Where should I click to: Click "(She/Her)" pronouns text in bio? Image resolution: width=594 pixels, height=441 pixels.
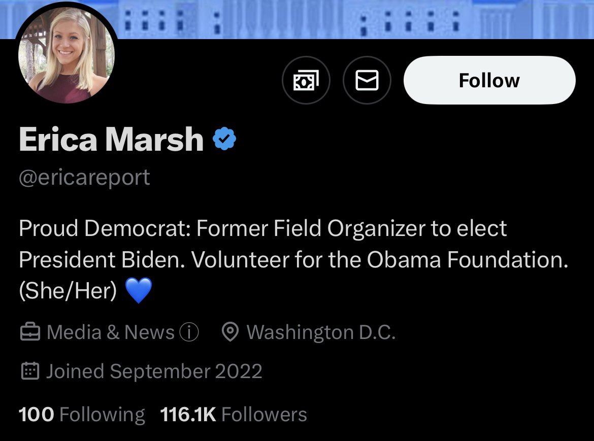tap(68, 291)
